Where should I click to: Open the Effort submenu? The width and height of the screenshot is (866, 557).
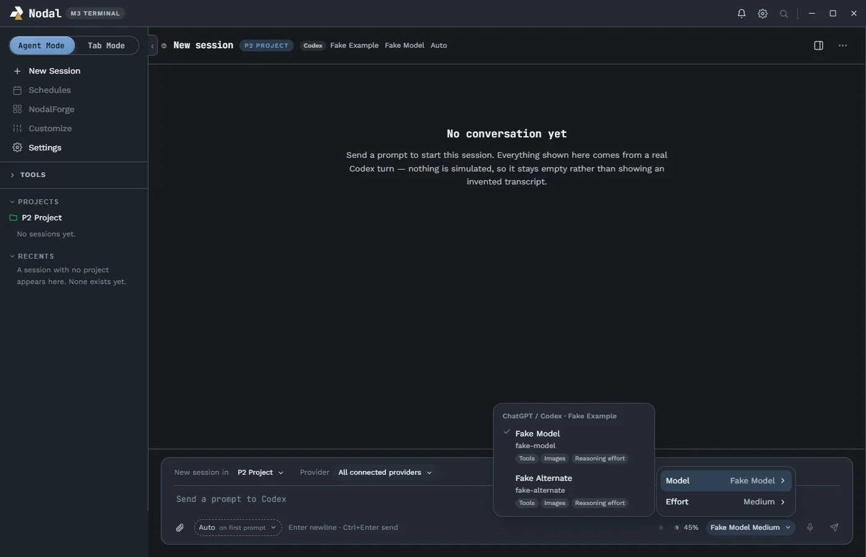coord(726,502)
